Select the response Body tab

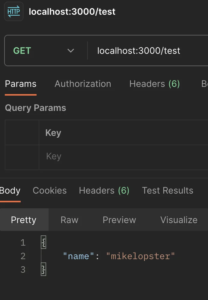(x=10, y=191)
